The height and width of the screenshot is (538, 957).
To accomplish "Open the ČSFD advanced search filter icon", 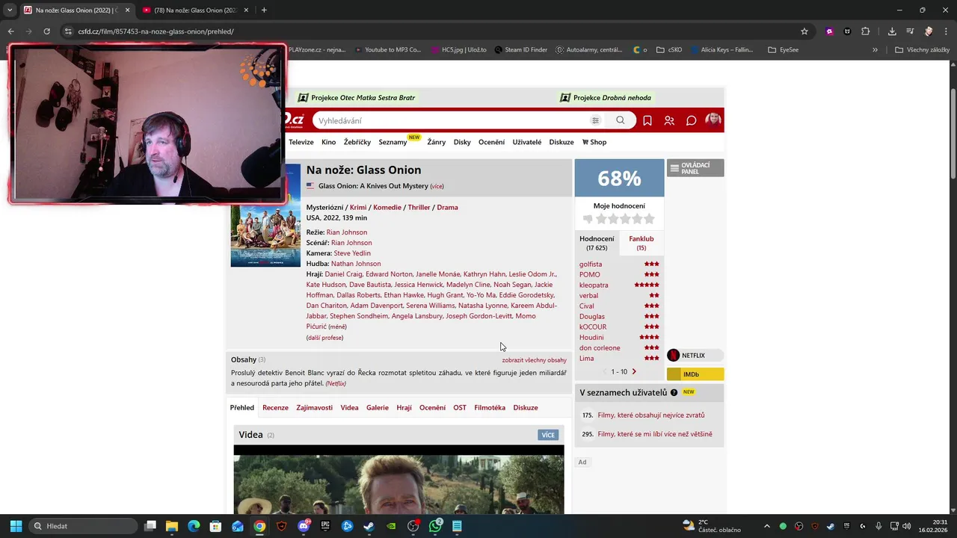I will click(595, 120).
